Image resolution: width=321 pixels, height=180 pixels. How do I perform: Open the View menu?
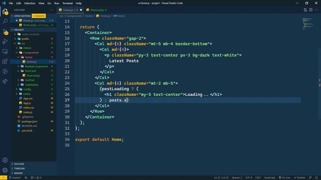coord(41,3)
